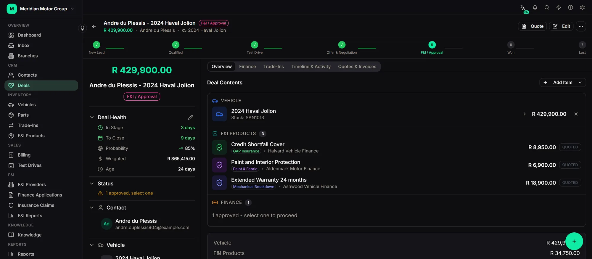Jump to the Offer & Negotiation stage
Screen dimensions: 592x259
[x=342, y=48]
